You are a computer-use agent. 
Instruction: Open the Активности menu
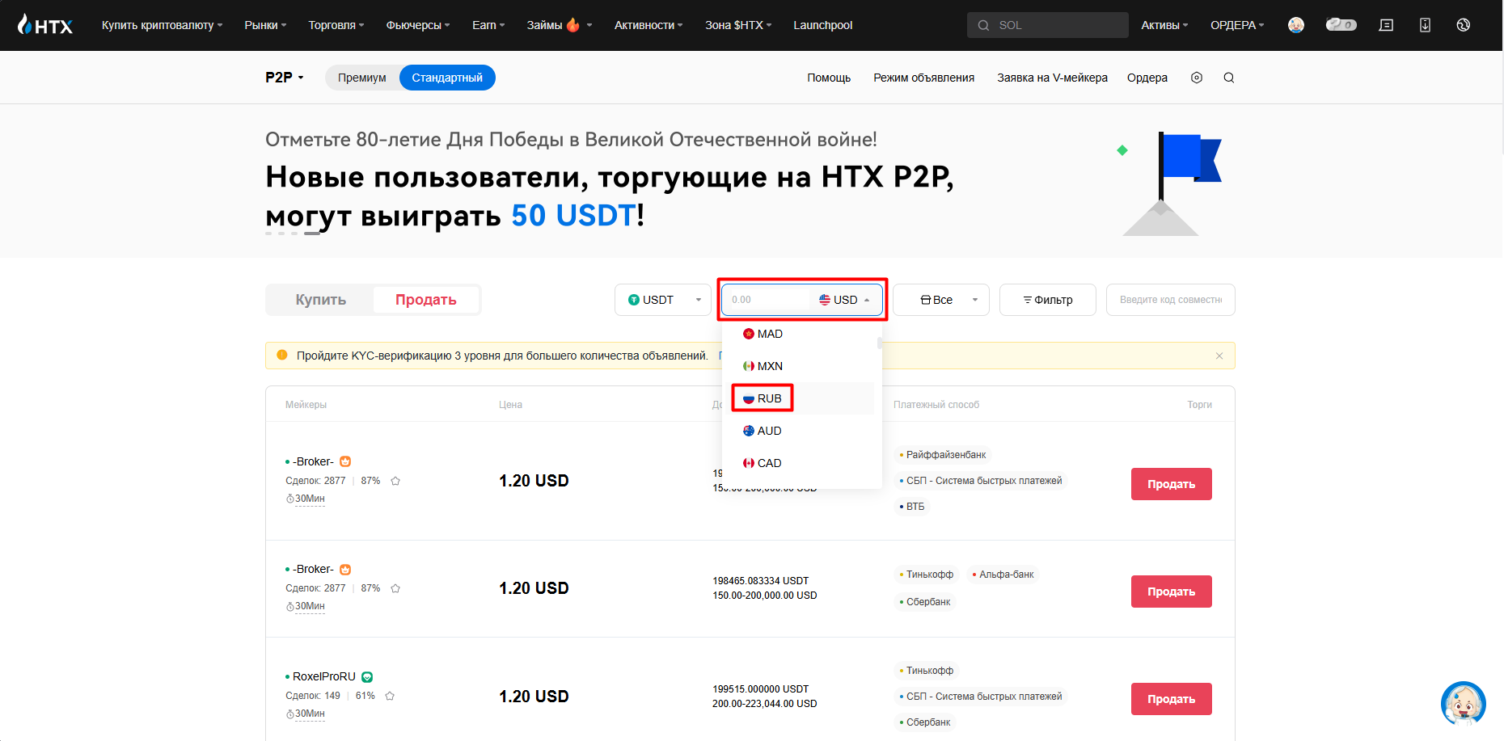coord(648,25)
